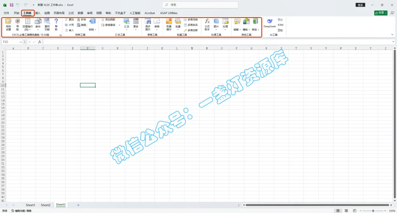Click the 共享 share button

(381, 13)
